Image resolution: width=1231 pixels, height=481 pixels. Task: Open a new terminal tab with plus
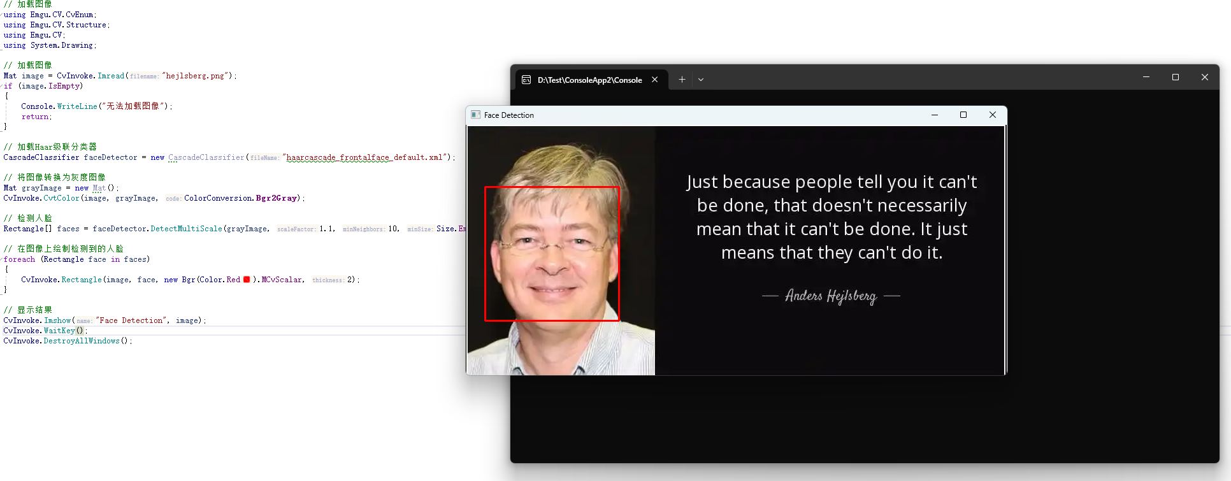coord(682,80)
